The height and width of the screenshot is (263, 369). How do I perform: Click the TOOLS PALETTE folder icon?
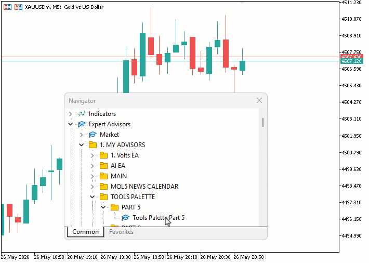(x=103, y=197)
